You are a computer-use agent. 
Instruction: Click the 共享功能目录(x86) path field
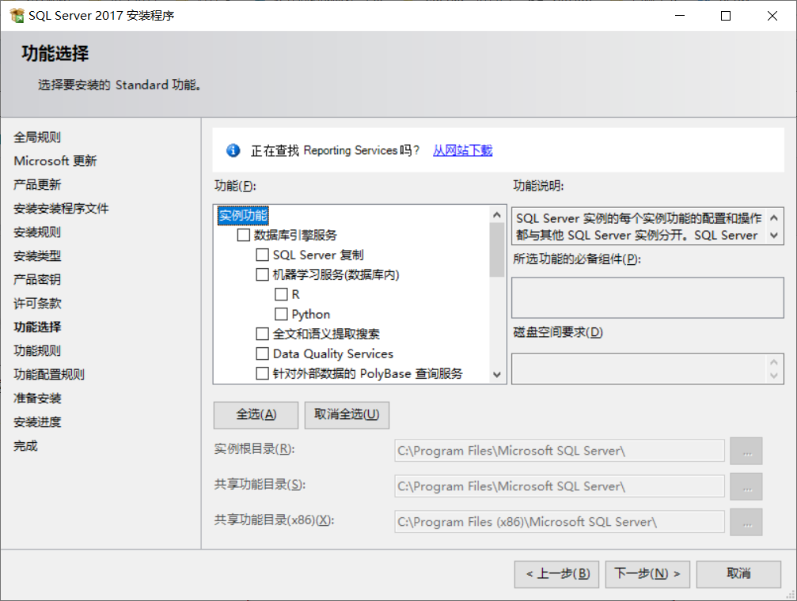click(559, 522)
